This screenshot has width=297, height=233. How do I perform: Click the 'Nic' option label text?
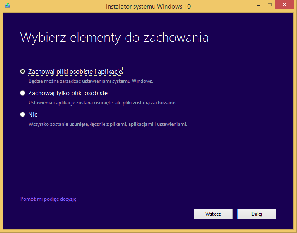tap(33, 115)
